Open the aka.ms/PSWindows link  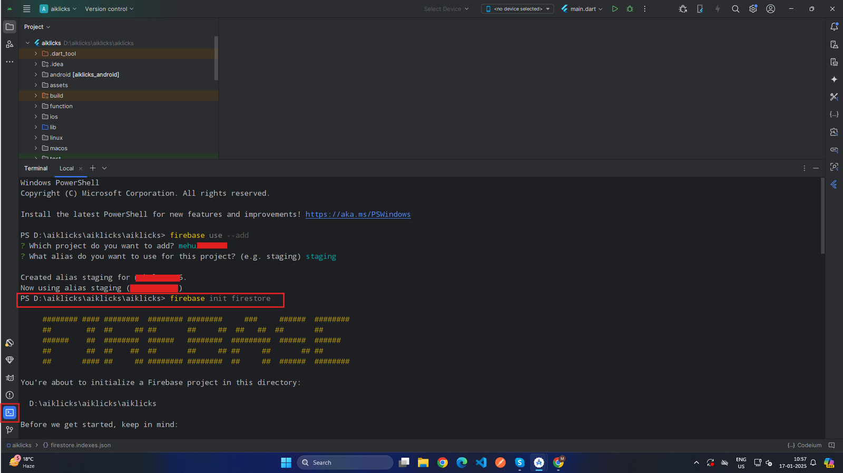pyautogui.click(x=358, y=215)
